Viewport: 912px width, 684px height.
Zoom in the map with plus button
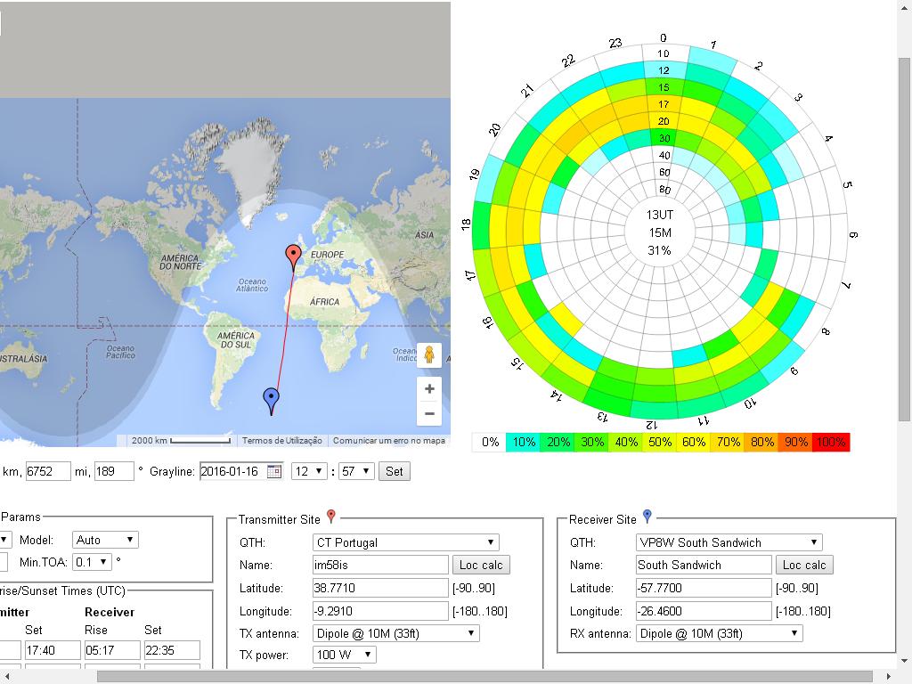pos(429,389)
